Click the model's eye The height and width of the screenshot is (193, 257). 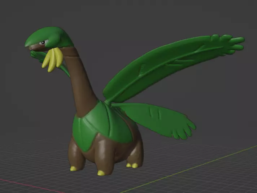pyautogui.click(x=43, y=43)
